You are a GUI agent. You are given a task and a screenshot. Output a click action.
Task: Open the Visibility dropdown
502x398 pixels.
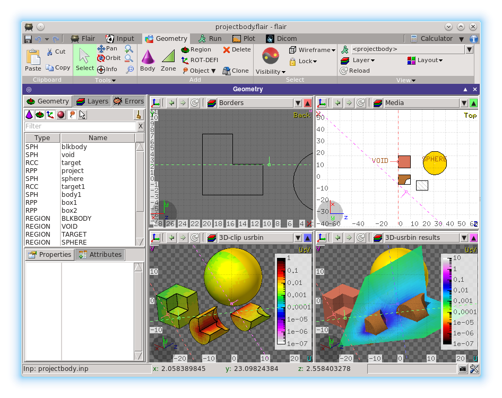click(271, 71)
